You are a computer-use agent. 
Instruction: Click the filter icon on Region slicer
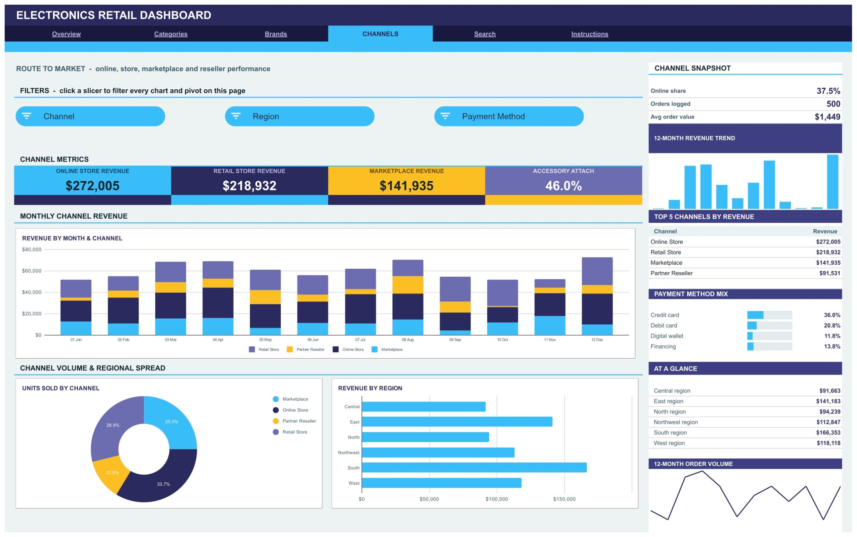pyautogui.click(x=236, y=116)
